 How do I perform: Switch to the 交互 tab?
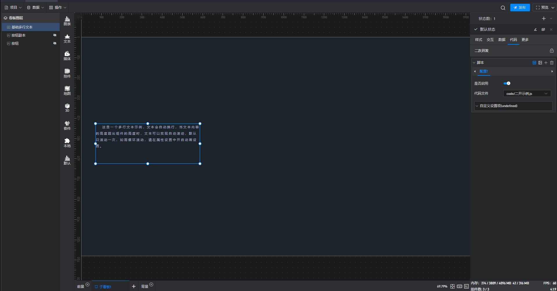(x=490, y=40)
